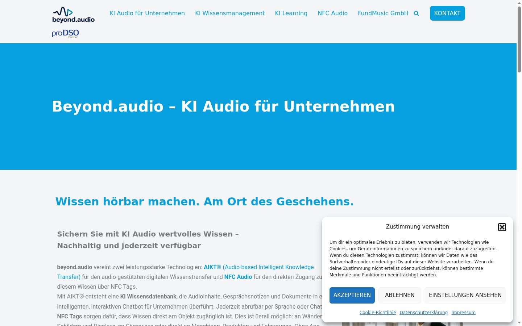522x326 pixels.
Task: Close the Zustimmung verwalten dialog
Action: coord(502,227)
